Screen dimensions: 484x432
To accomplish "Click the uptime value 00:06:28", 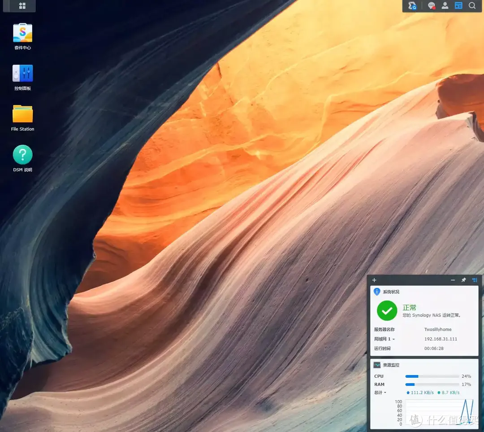I will [434, 348].
